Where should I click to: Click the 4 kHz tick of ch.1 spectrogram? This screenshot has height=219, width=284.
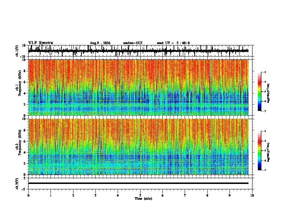pos(25,93)
